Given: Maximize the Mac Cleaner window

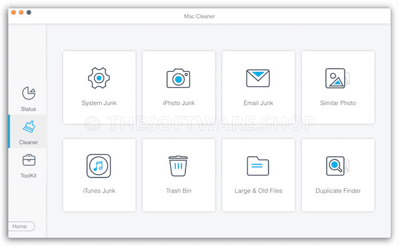Looking at the screenshot, I should click(29, 12).
